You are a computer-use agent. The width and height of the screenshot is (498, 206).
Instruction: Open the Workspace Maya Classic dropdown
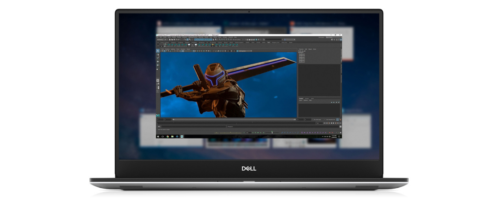333,38
